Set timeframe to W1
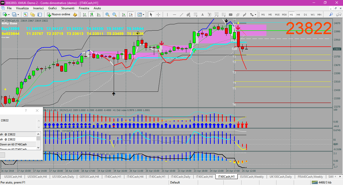 313,15
